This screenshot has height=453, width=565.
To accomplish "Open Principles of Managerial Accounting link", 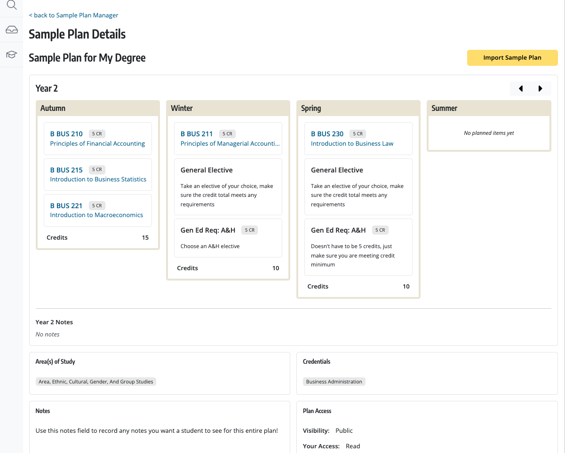I will tap(230, 144).
